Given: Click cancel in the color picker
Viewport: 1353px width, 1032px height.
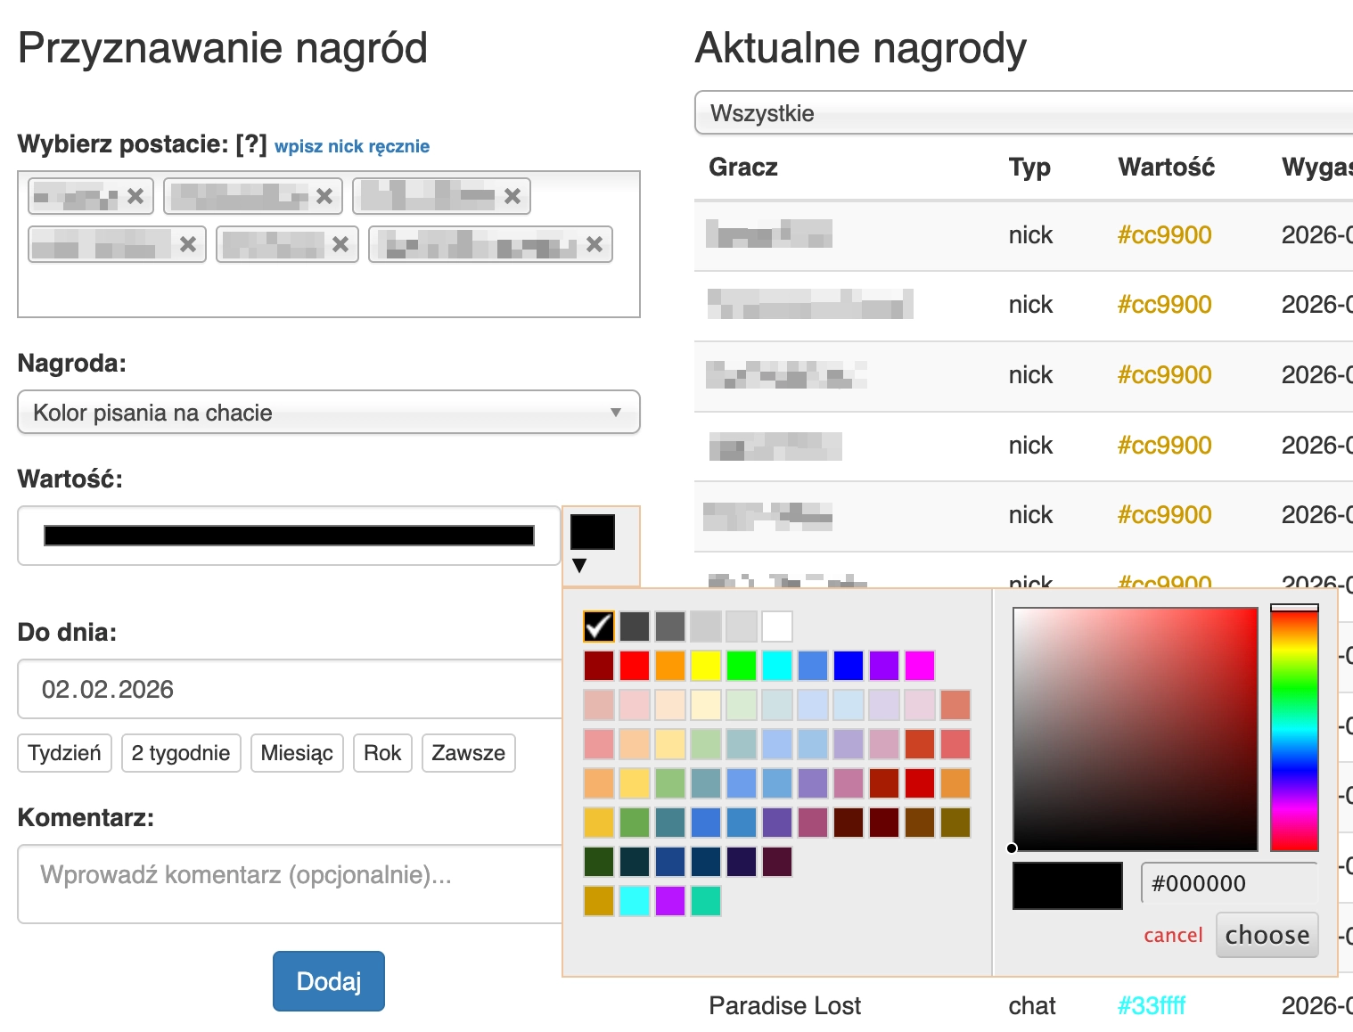Looking at the screenshot, I should pos(1172,935).
